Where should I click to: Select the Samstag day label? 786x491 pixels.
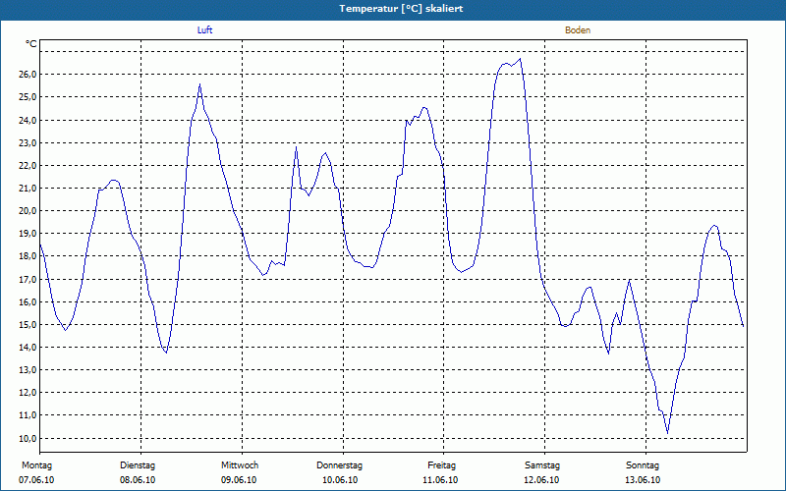(x=542, y=465)
